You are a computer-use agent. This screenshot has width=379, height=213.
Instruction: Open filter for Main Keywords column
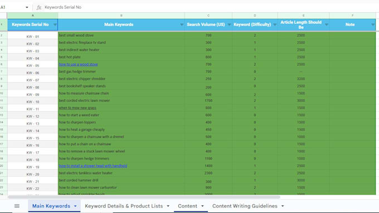[x=182, y=24]
